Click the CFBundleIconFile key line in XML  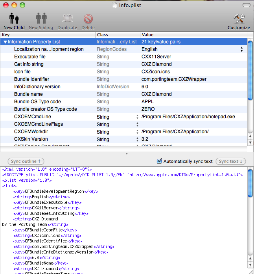click(45, 230)
